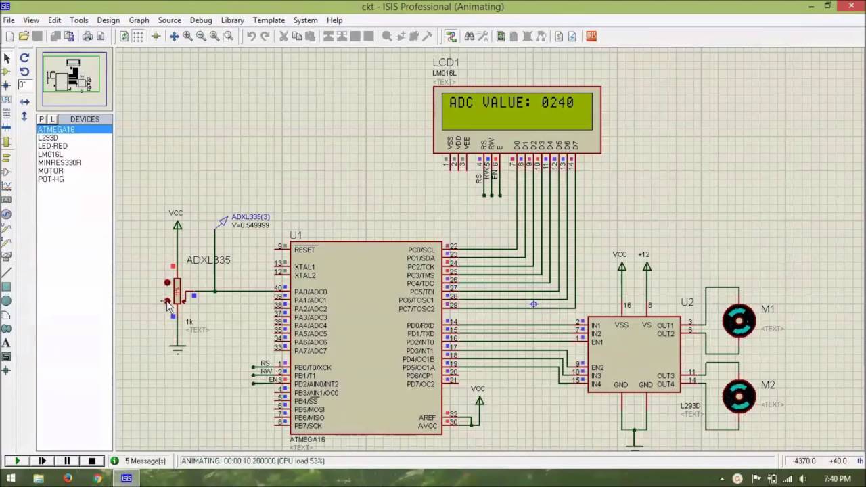This screenshot has height=487, width=866.
Task: Select MINRES330R in the devices list
Action: tap(60, 162)
